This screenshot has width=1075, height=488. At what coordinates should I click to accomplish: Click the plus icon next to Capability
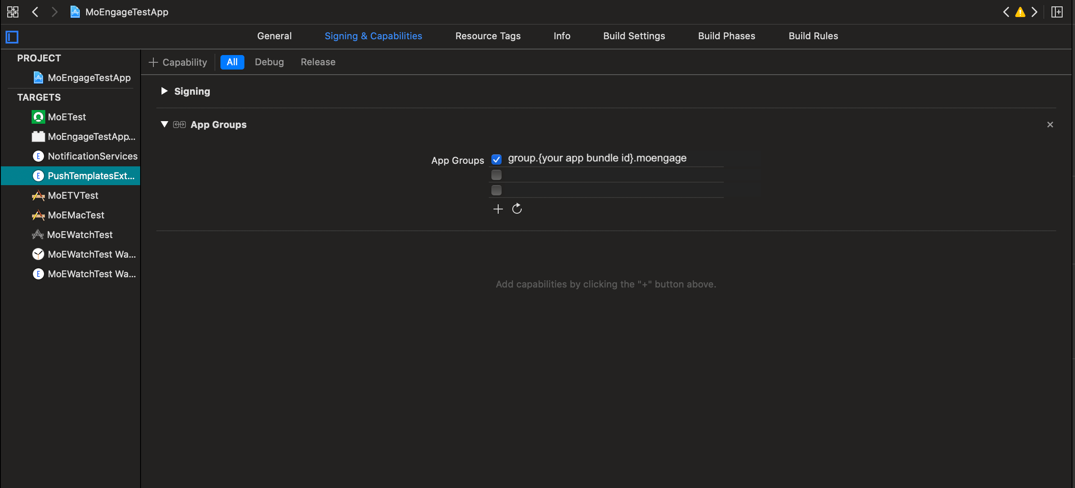153,62
